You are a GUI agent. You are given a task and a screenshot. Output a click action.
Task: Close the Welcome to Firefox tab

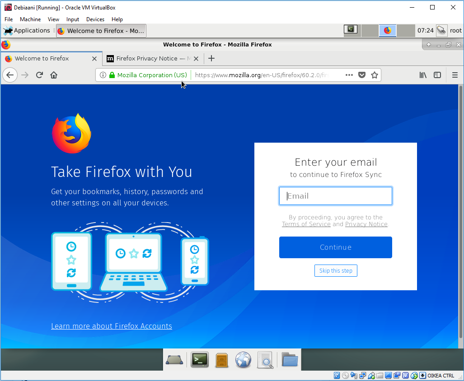pos(94,59)
